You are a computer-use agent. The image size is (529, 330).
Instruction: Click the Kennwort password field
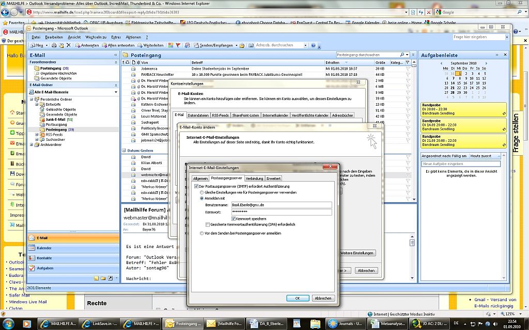(x=282, y=212)
